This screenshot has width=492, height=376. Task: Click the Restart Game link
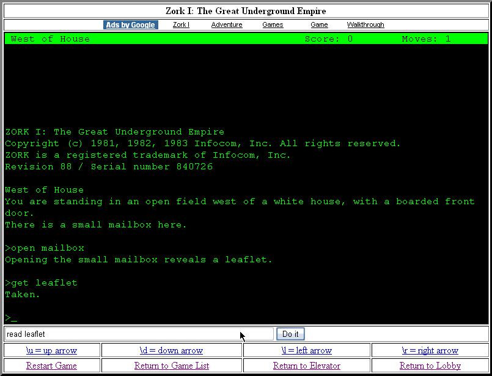51,366
